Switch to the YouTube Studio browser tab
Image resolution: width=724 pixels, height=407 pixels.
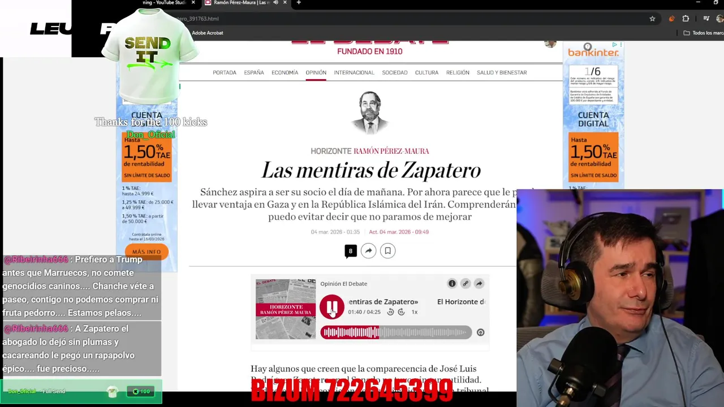163,3
